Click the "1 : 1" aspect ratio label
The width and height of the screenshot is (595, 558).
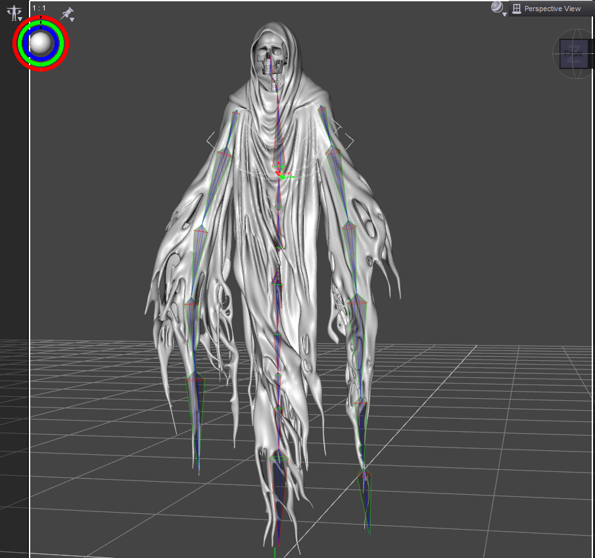[x=39, y=8]
